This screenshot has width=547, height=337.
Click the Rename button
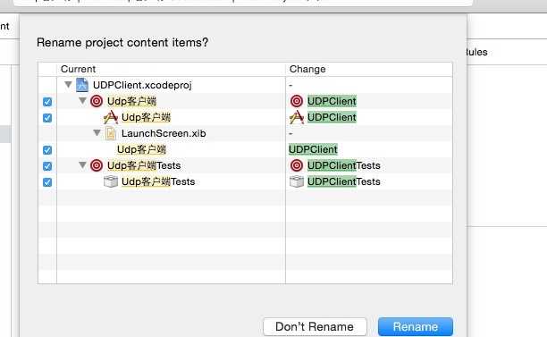416,327
